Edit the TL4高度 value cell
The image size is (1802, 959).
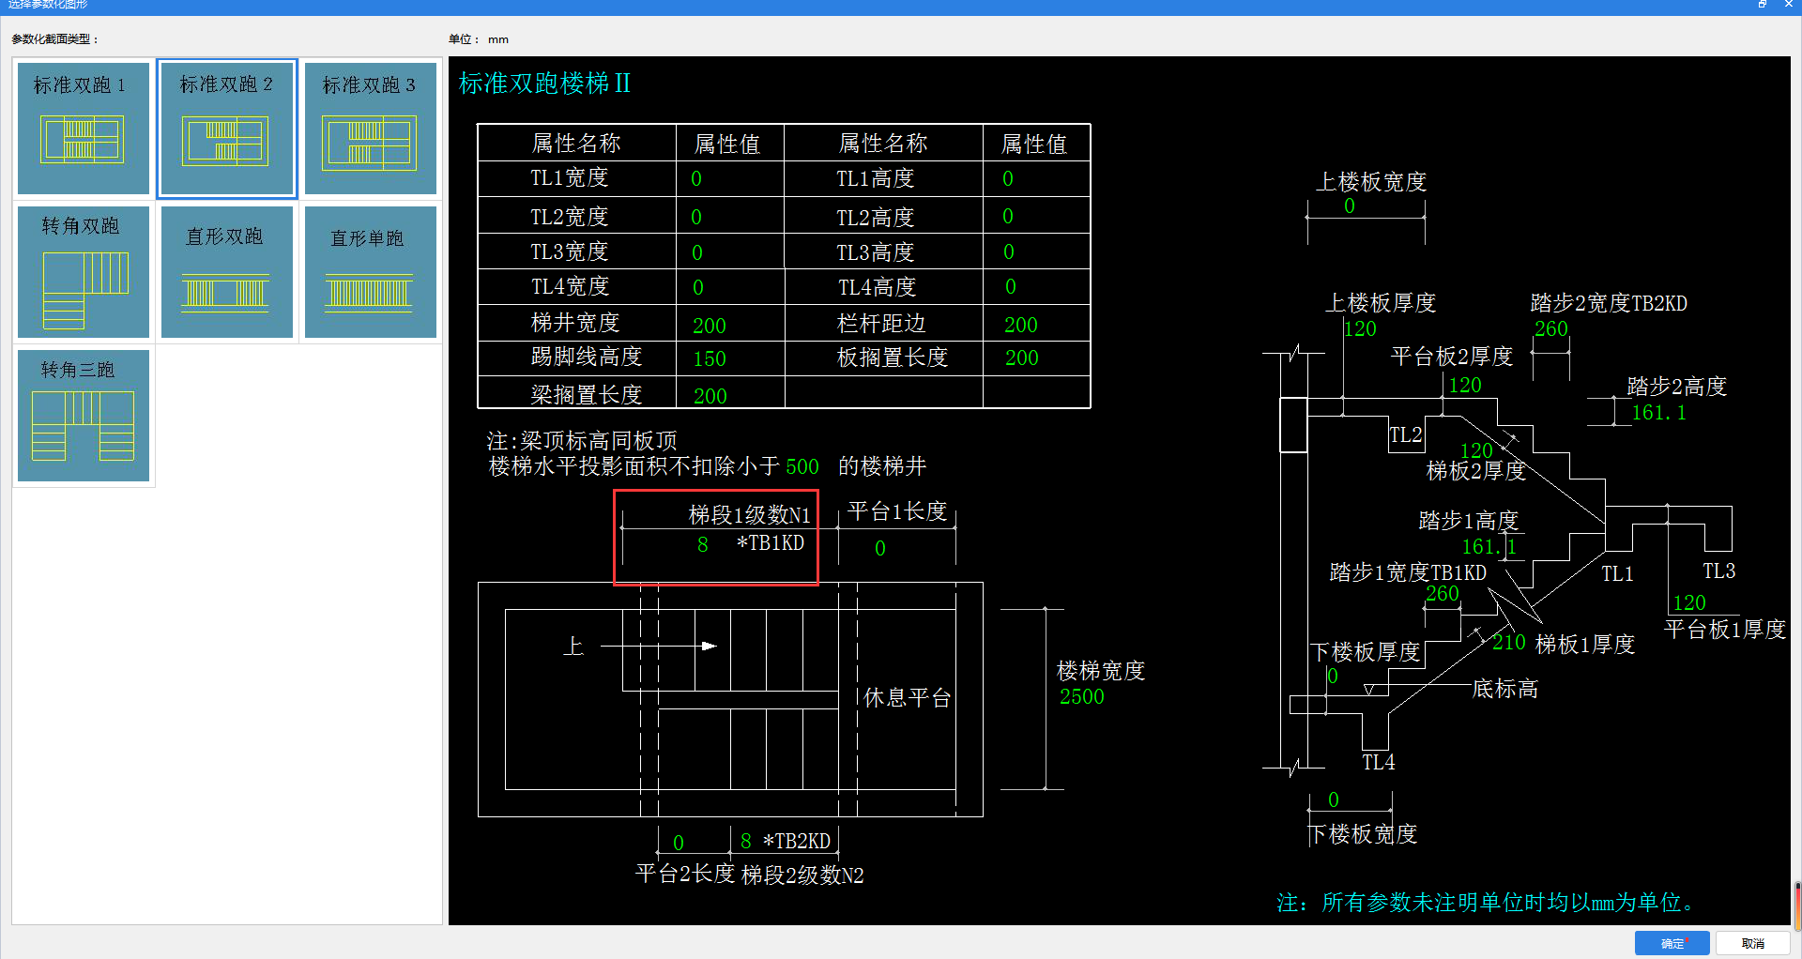tap(1011, 286)
